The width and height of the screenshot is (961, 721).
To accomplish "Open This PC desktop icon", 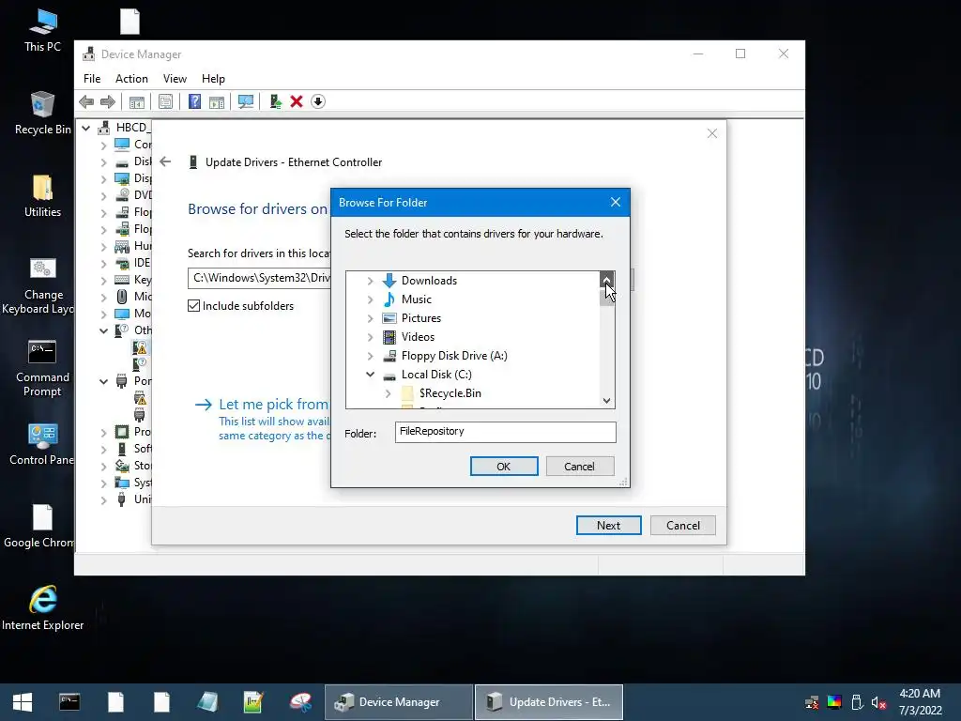I will [43, 31].
